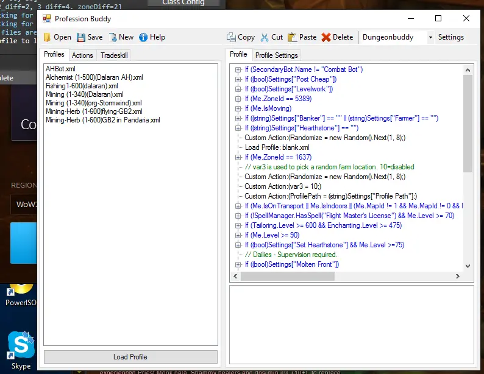Click the Class Config button in the background window
Image resolution: width=484 pixels, height=374 pixels.
(183, 3)
